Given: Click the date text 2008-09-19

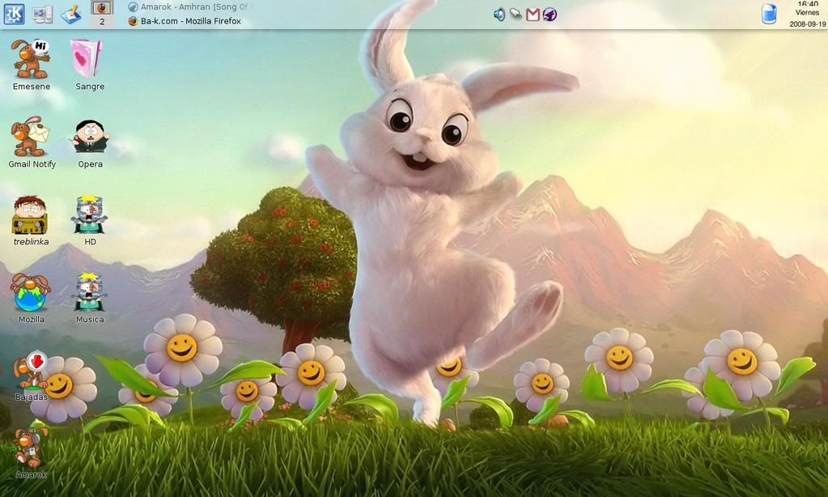Looking at the screenshot, I should pos(808,23).
